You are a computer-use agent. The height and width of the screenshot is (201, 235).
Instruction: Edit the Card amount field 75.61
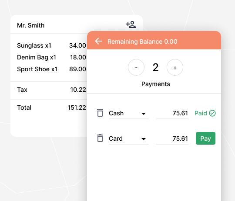pos(172,139)
